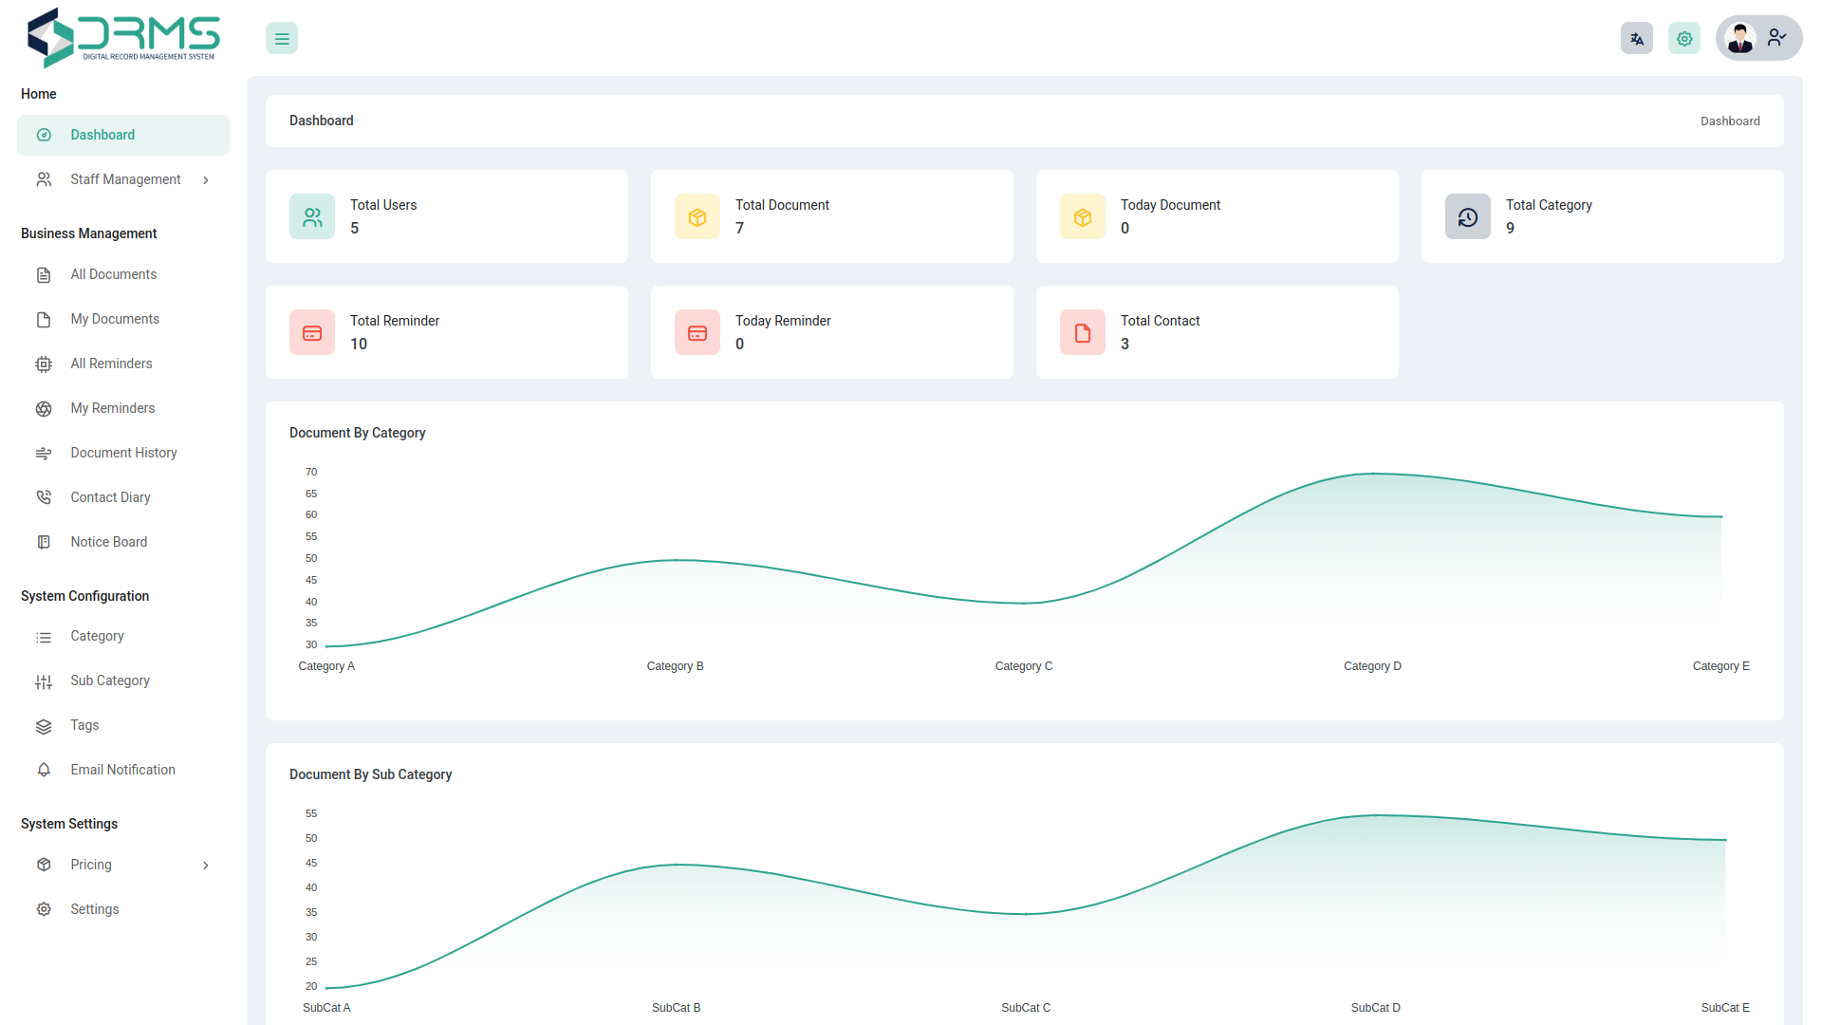Open the settings gear in the top bar
The width and height of the screenshot is (1822, 1025).
click(1684, 38)
